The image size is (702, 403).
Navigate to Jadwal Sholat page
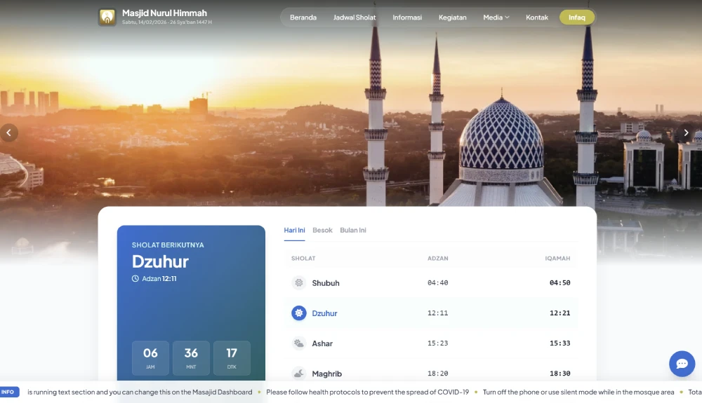355,18
